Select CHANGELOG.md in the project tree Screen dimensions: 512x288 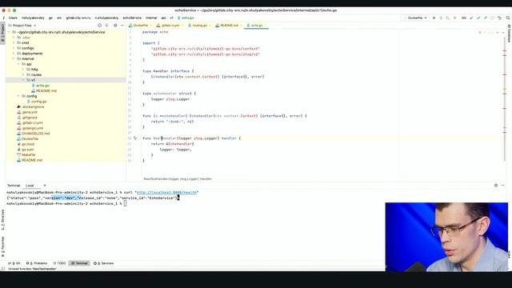pyautogui.click(x=35, y=134)
